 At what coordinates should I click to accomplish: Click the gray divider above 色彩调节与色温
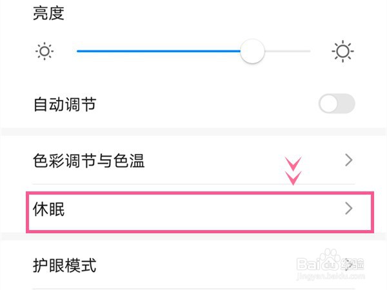point(193,131)
